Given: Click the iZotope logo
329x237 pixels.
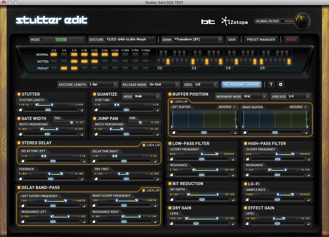Looking at the screenshot, I should click(x=235, y=21).
